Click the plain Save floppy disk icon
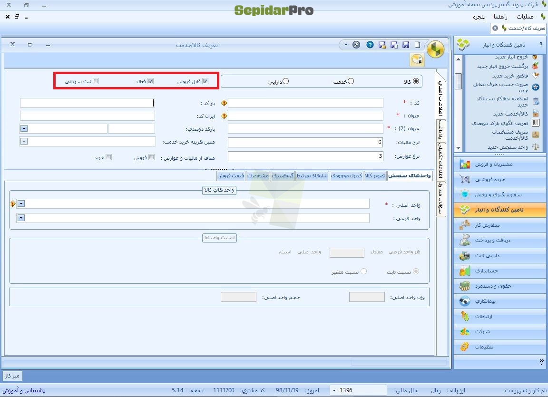 (x=406, y=45)
